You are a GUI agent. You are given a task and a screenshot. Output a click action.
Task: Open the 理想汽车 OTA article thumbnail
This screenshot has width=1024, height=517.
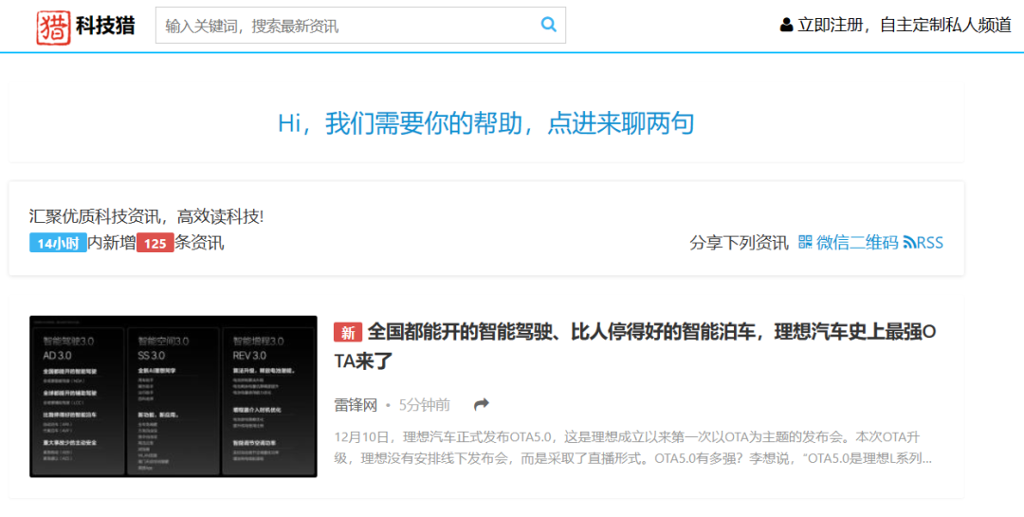[174, 397]
